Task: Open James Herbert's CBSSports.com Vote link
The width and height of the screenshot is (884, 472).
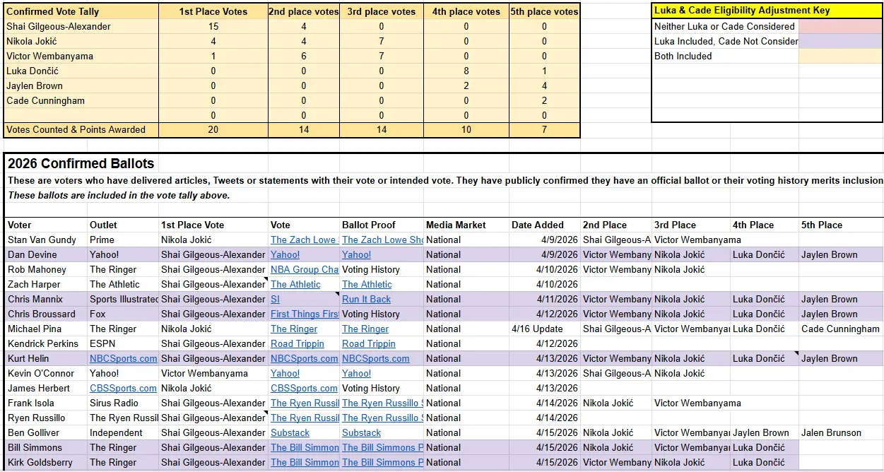Action: (x=304, y=388)
